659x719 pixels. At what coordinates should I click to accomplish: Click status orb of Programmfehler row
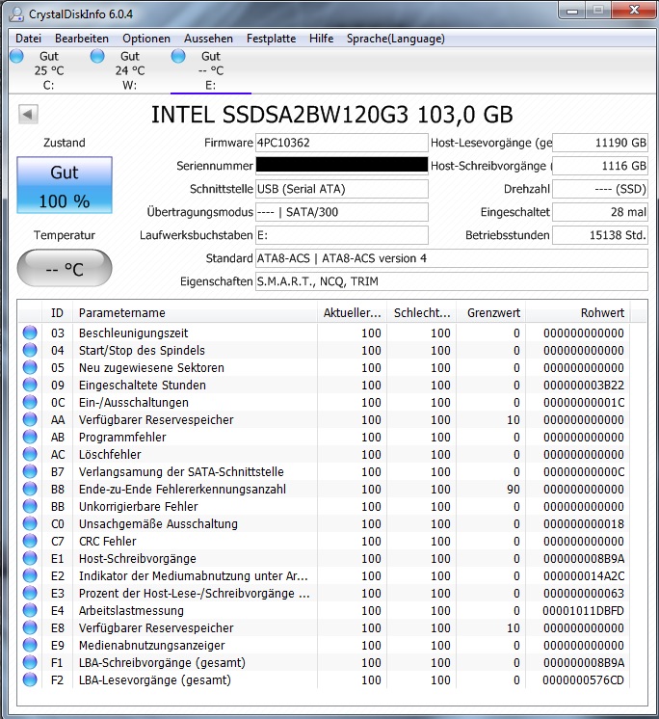[x=30, y=437]
